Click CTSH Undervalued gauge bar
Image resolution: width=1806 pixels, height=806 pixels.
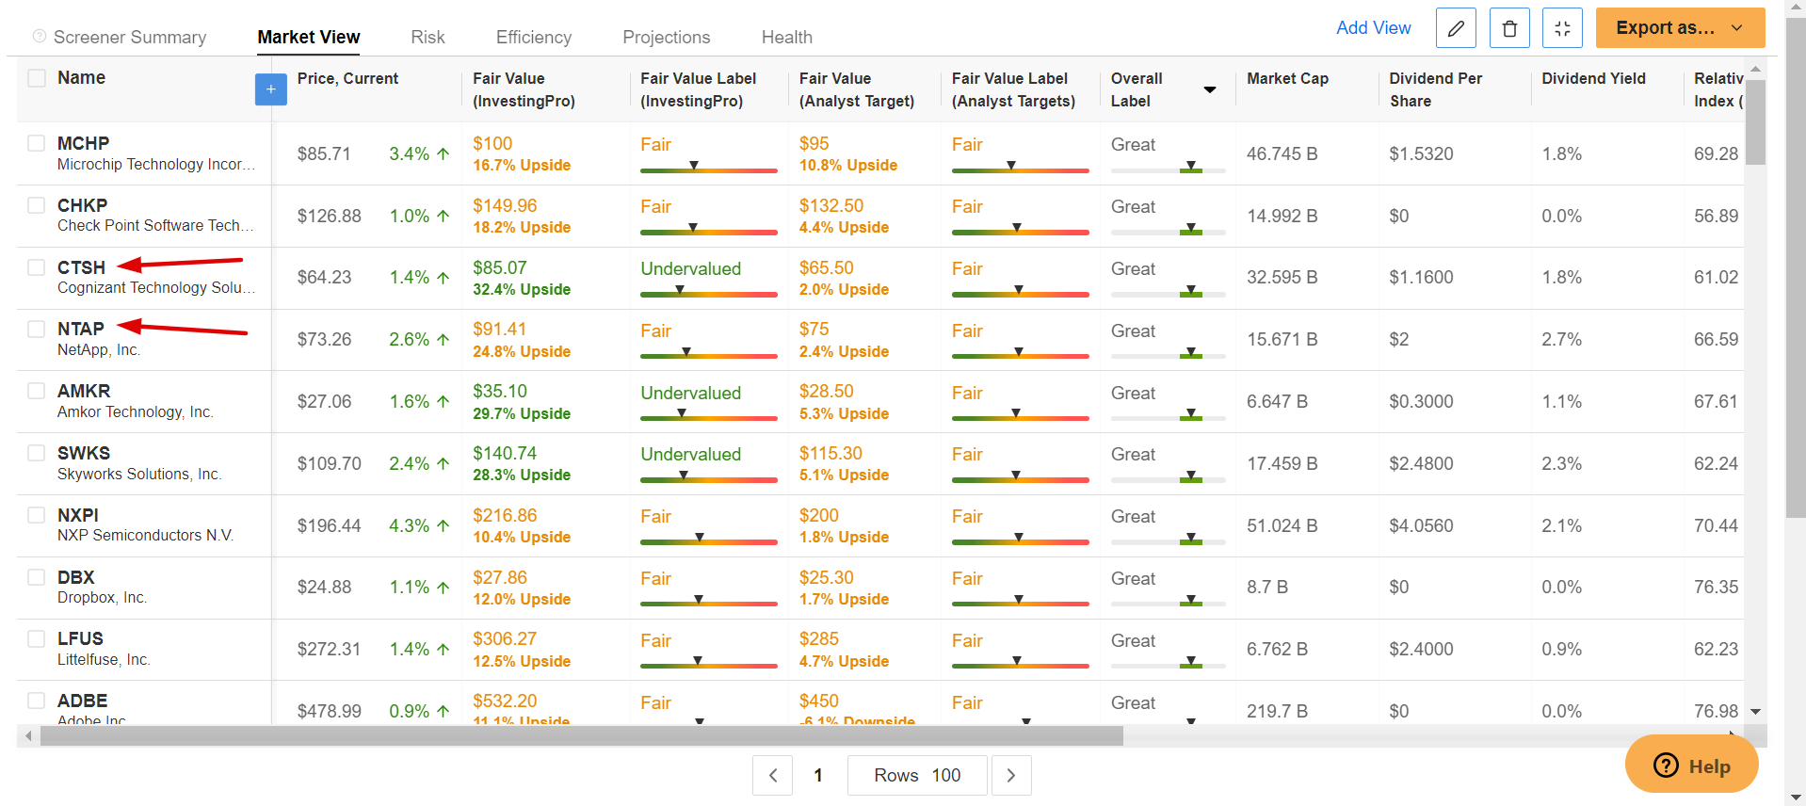click(709, 293)
